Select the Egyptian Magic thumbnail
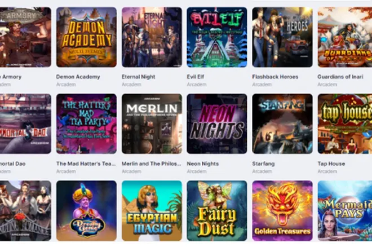372x247 pixels. [152, 211]
